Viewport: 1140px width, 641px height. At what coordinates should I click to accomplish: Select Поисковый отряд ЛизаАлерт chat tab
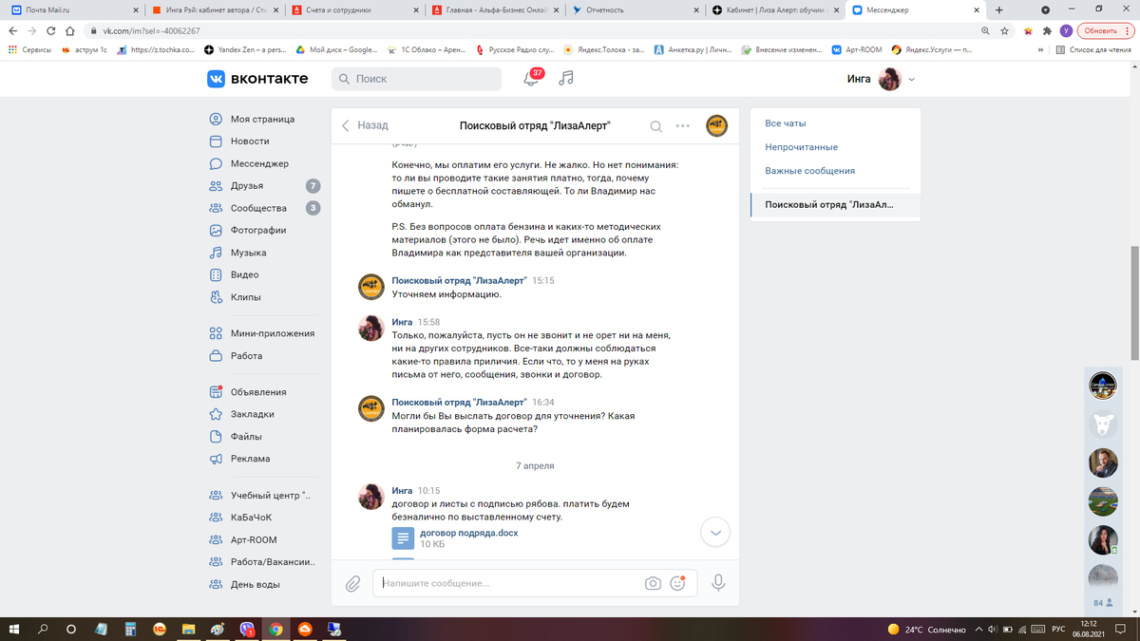[835, 205]
